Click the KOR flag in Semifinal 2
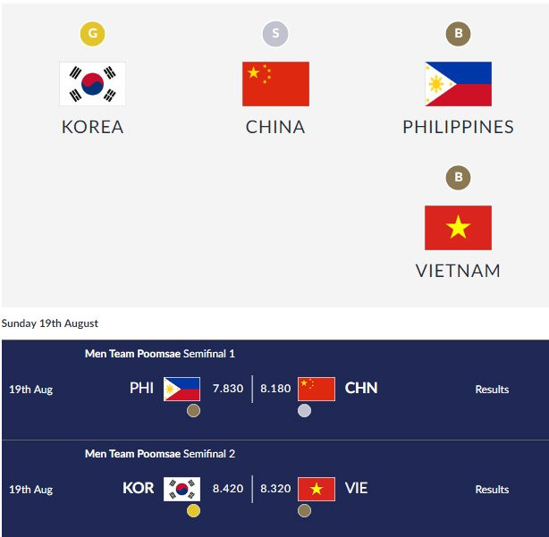The height and width of the screenshot is (537, 549). tap(182, 489)
